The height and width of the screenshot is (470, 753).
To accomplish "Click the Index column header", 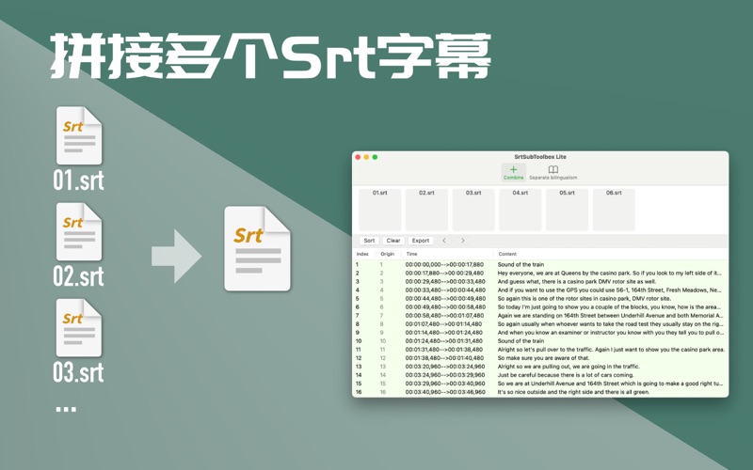I will [x=362, y=254].
